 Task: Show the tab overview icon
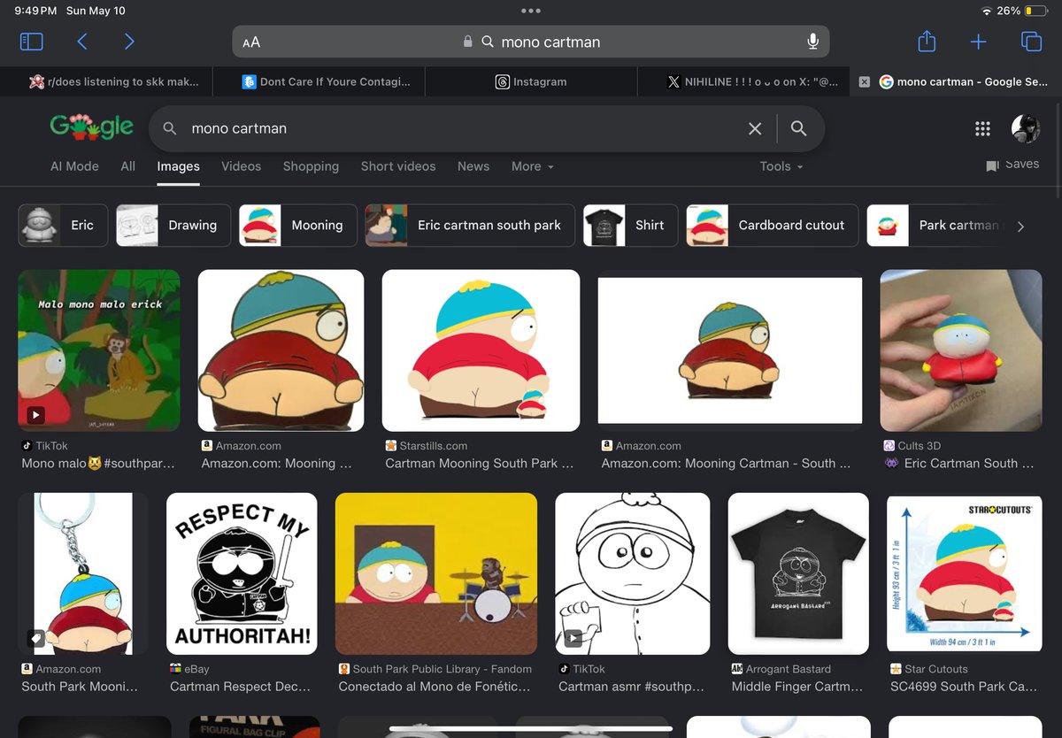1030,42
